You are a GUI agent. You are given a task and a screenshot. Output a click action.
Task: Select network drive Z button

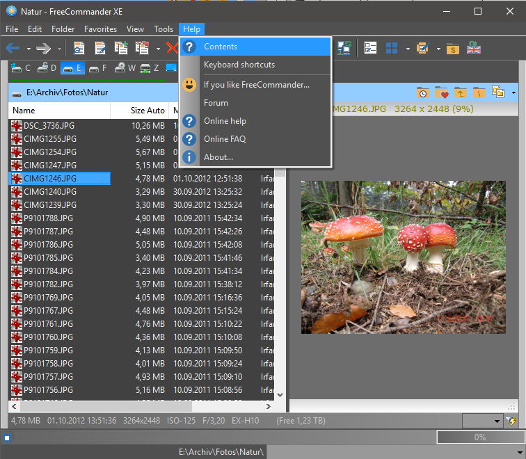(150, 68)
